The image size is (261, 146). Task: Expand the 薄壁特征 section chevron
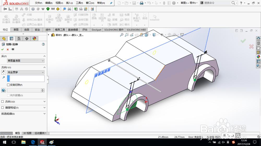[x=44, y=108]
